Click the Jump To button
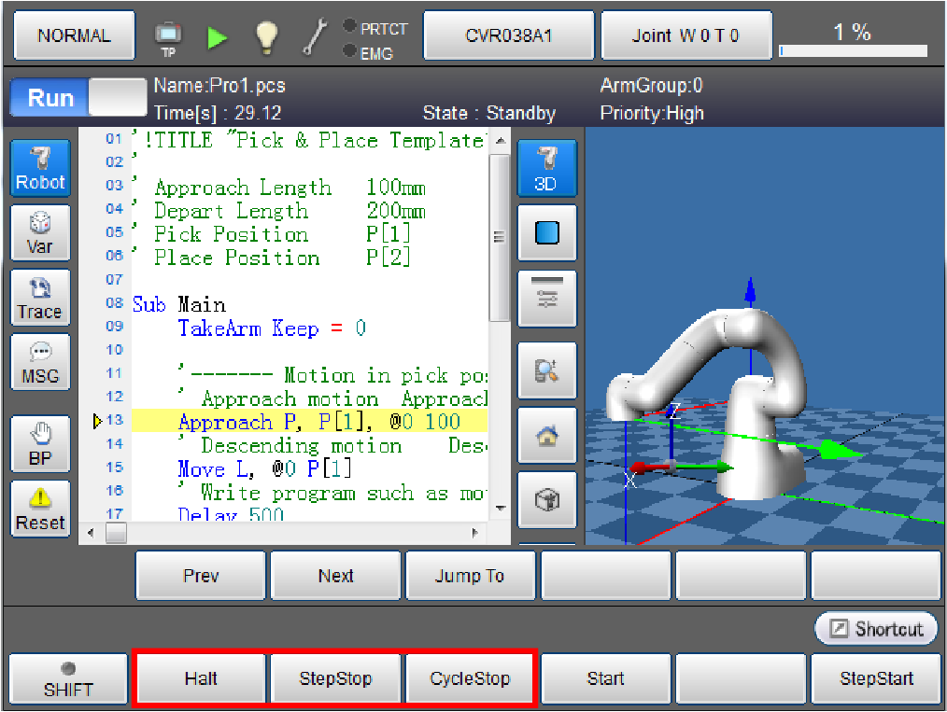Viewport: 947px width, 712px height. coord(470,576)
